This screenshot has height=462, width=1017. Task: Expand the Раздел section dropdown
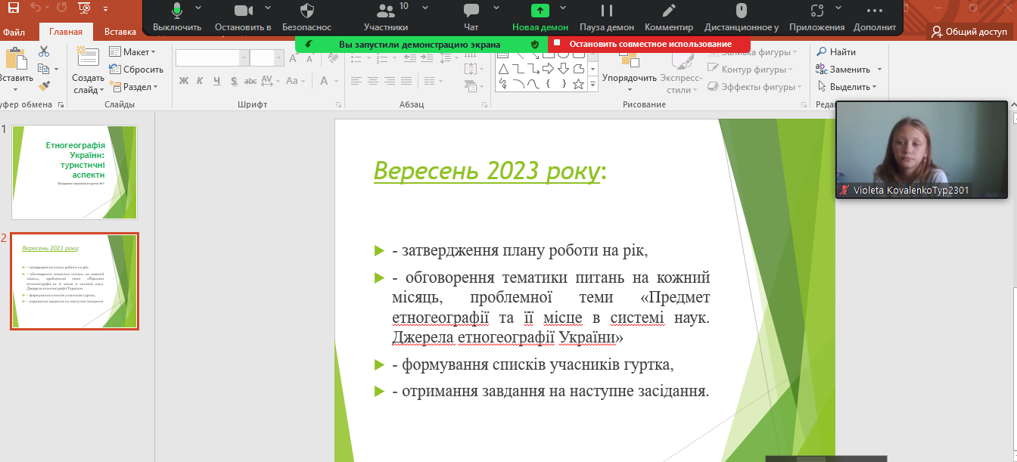point(134,87)
